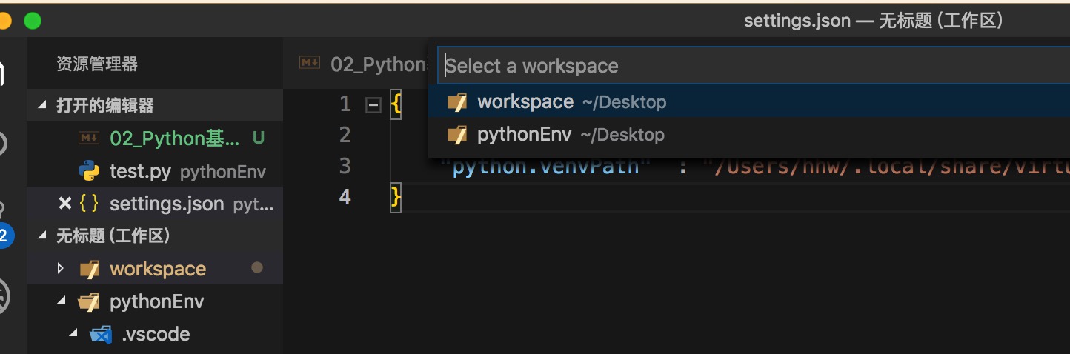Click the green macOS zoom window button
The width and height of the screenshot is (1070, 354).
[33, 21]
